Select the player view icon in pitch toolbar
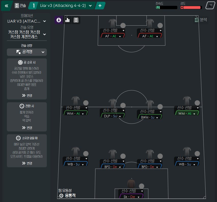217x202 pixels. tap(59, 20)
